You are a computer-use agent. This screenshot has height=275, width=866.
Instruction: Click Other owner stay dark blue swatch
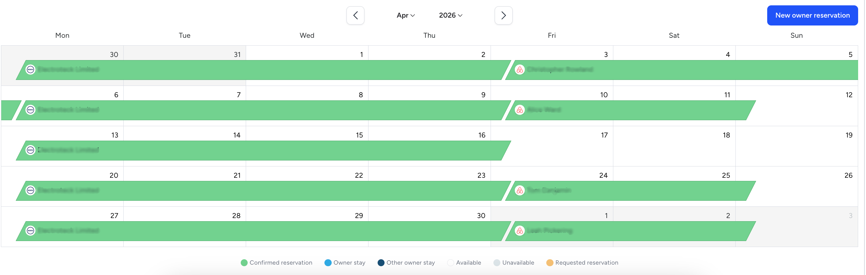pos(381,263)
